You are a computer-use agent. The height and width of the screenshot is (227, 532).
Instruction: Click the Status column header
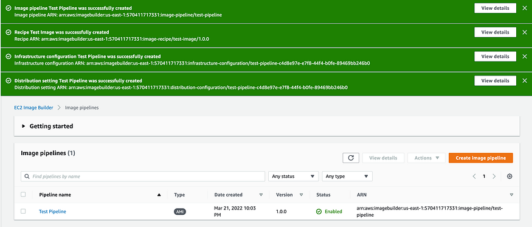click(x=323, y=195)
